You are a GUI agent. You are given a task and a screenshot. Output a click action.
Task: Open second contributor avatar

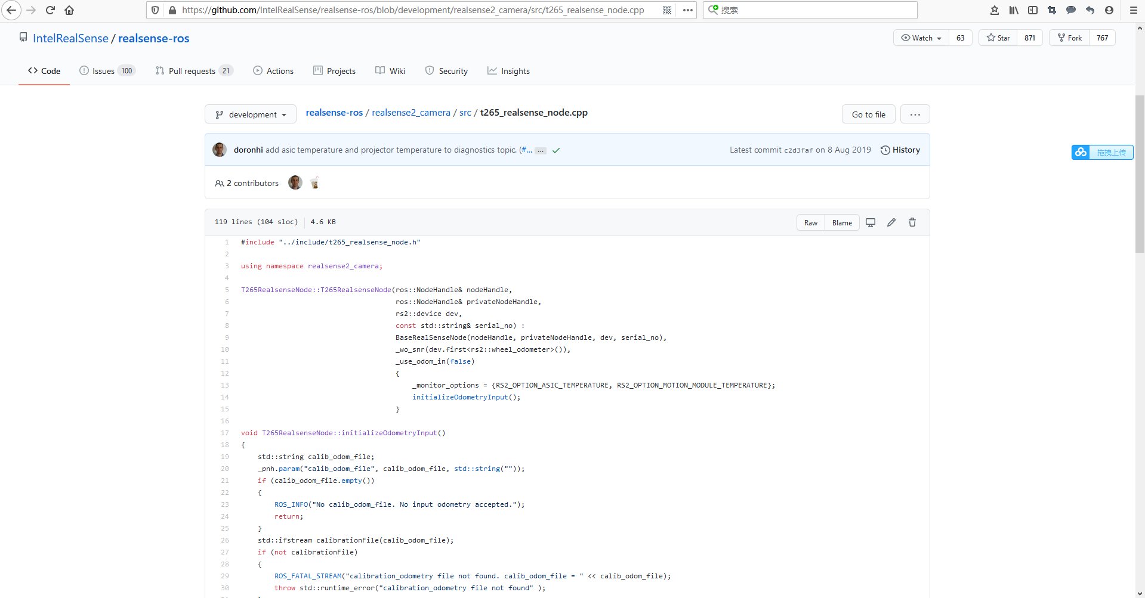coord(314,182)
